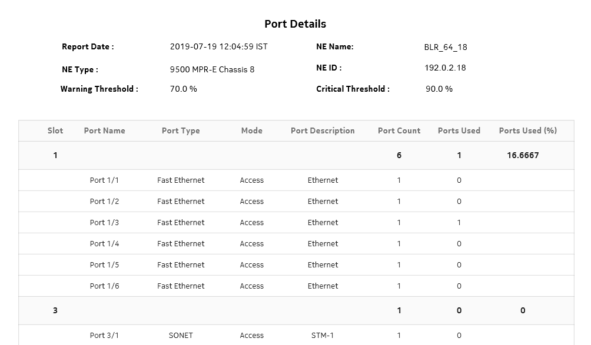Image resolution: width=591 pixels, height=345 pixels.
Task: Select the NE ID value 192.0.2.18
Action: [445, 68]
